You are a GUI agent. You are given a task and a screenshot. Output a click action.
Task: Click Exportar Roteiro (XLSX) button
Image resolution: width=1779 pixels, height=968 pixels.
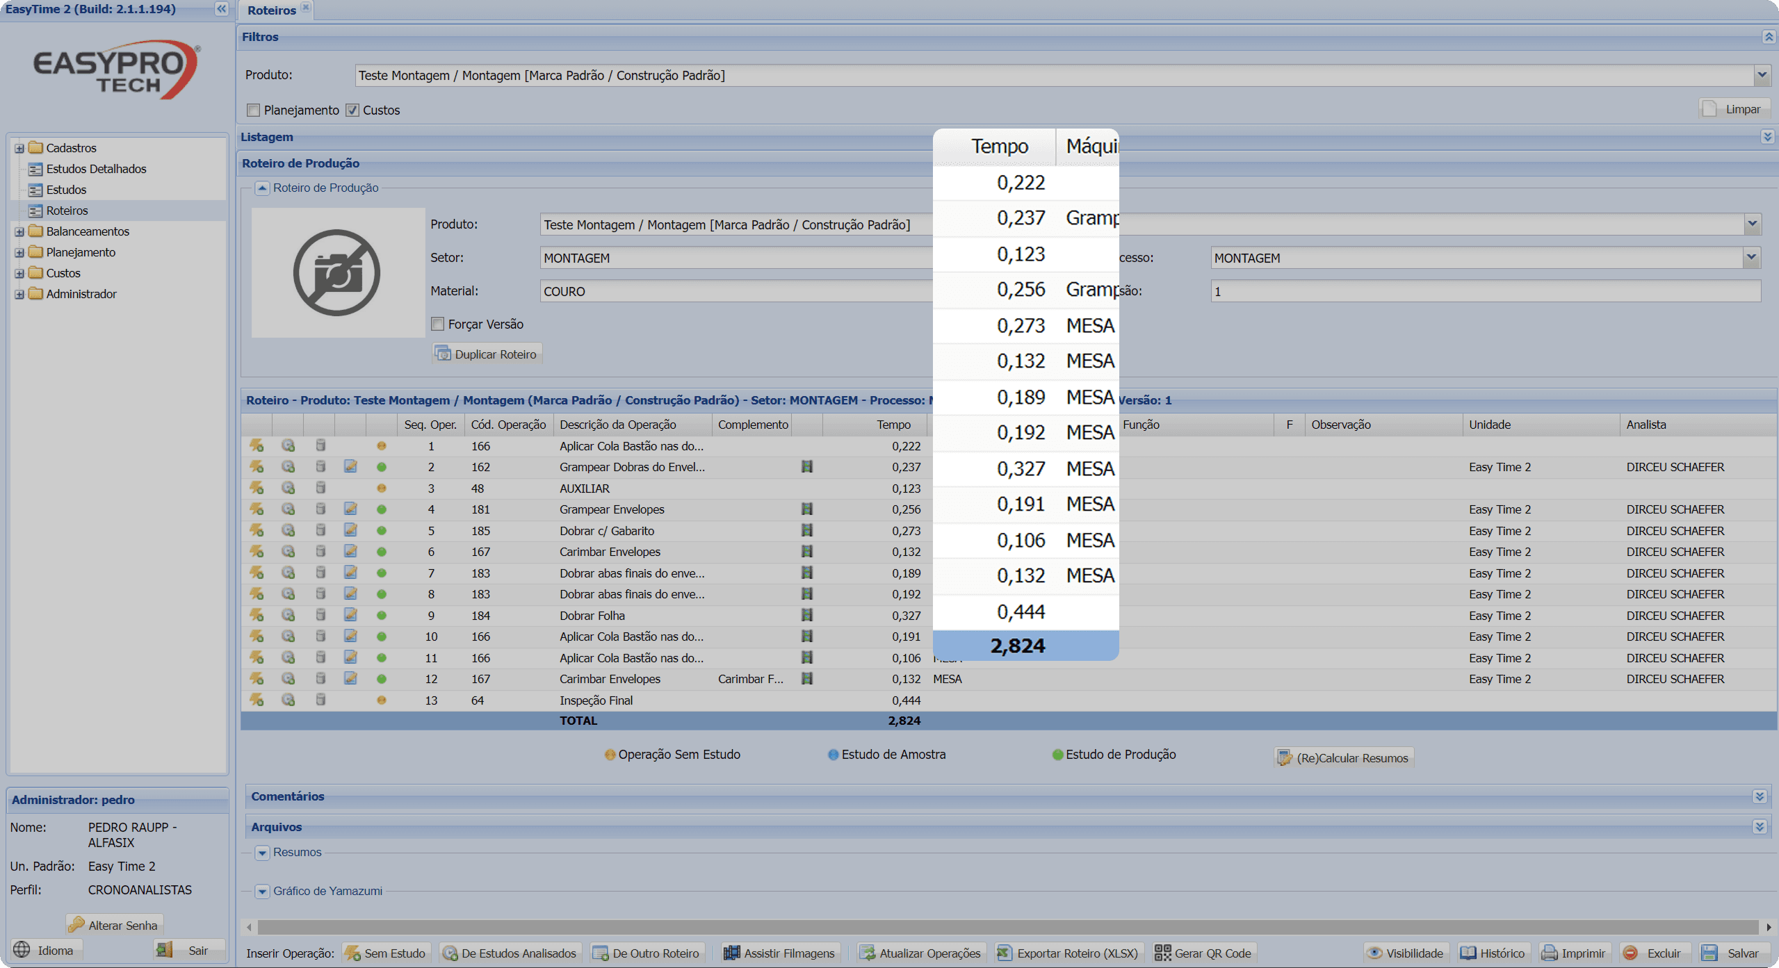click(x=1069, y=953)
